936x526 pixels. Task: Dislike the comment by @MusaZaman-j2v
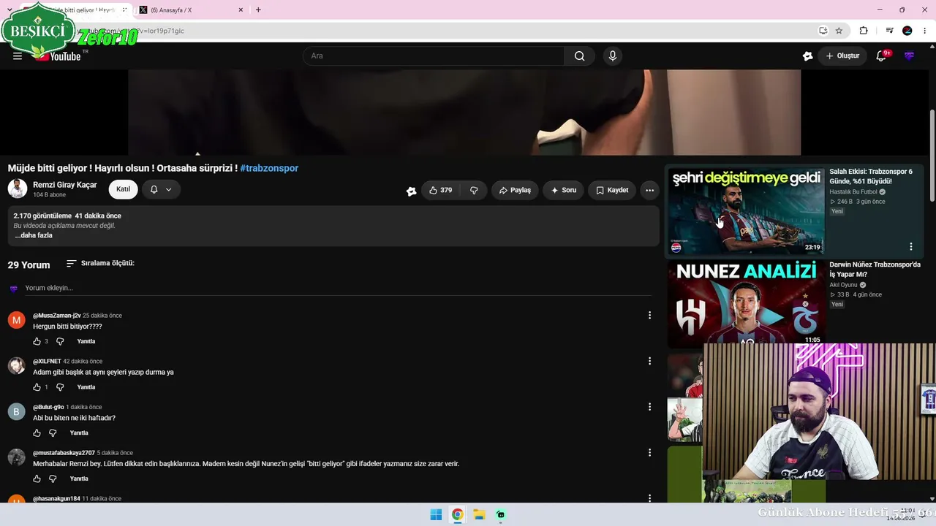point(60,341)
